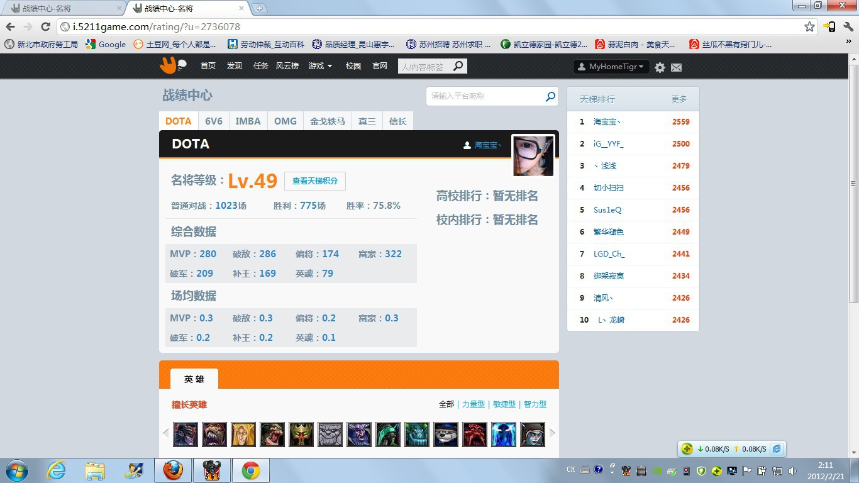This screenshot has height=483, width=859.
Task: Select the first hero icon in 擅长英雄
Action: [186, 435]
